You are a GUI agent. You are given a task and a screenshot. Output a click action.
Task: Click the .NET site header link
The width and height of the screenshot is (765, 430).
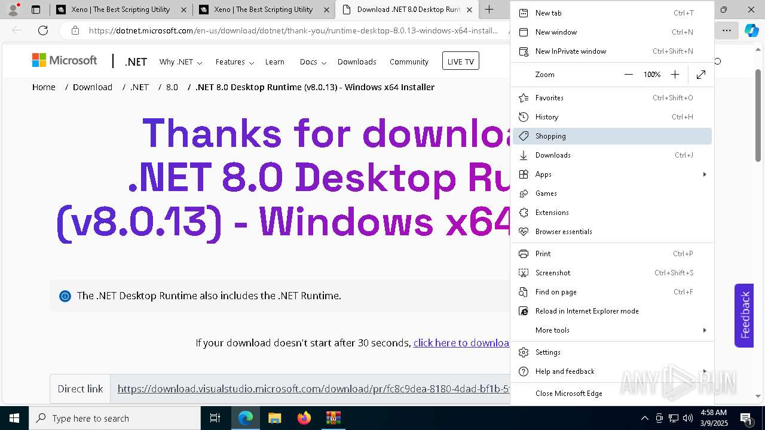pyautogui.click(x=136, y=62)
